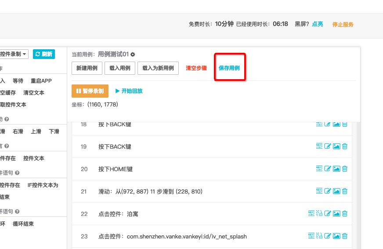The height and width of the screenshot is (249, 383).
Task: Delete step 20 using trash icon
Action: point(345,168)
